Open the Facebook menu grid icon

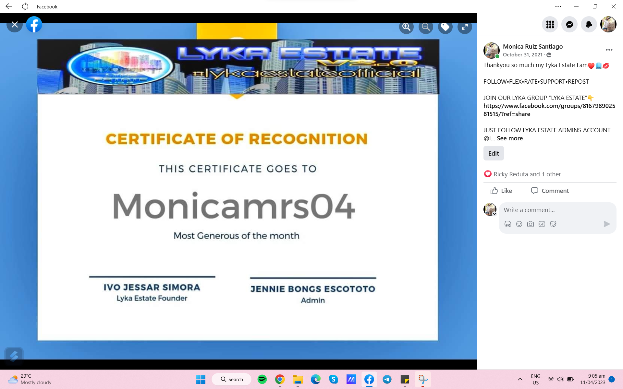click(x=550, y=25)
